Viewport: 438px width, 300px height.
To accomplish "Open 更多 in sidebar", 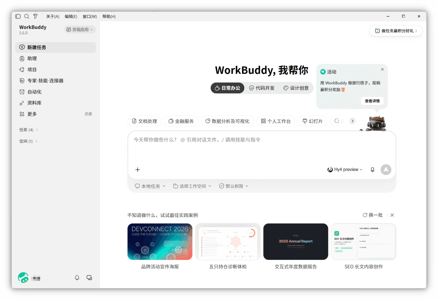I will click(x=56, y=114).
